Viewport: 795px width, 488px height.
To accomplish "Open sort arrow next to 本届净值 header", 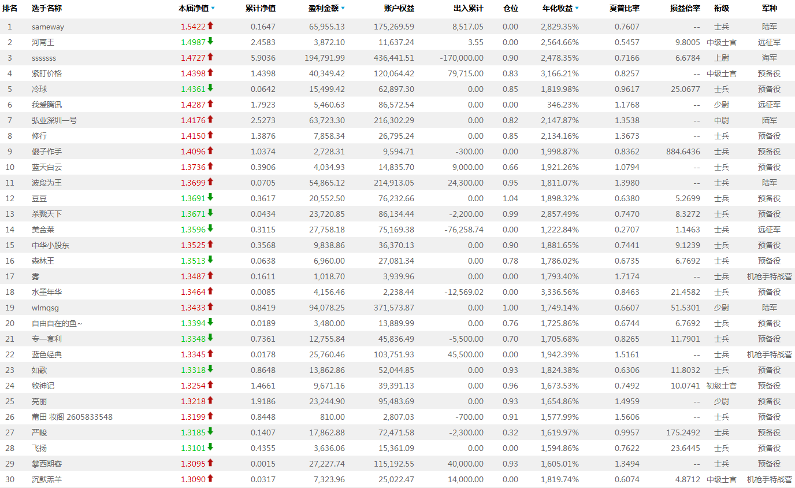I will point(213,9).
